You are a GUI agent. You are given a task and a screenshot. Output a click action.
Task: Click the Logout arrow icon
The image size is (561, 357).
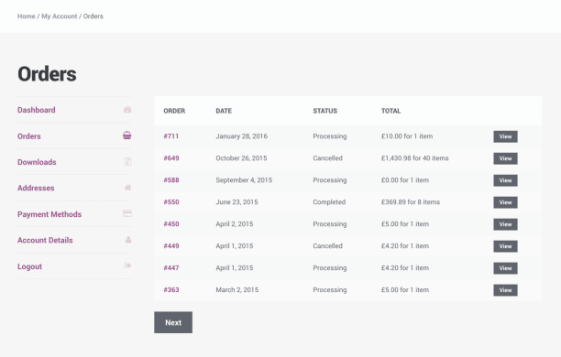[127, 265]
